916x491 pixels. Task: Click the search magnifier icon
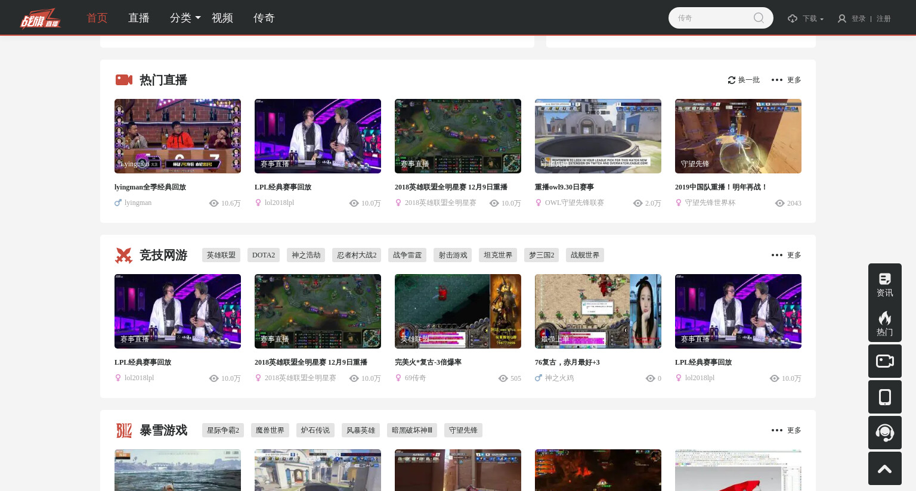pyautogui.click(x=759, y=18)
